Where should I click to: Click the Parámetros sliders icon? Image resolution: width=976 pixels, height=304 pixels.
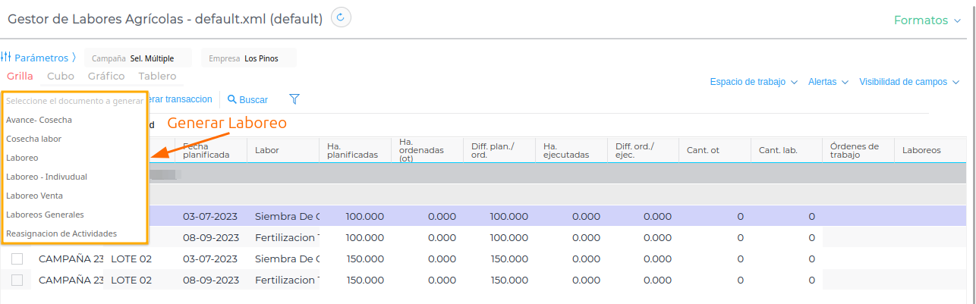click(x=6, y=58)
